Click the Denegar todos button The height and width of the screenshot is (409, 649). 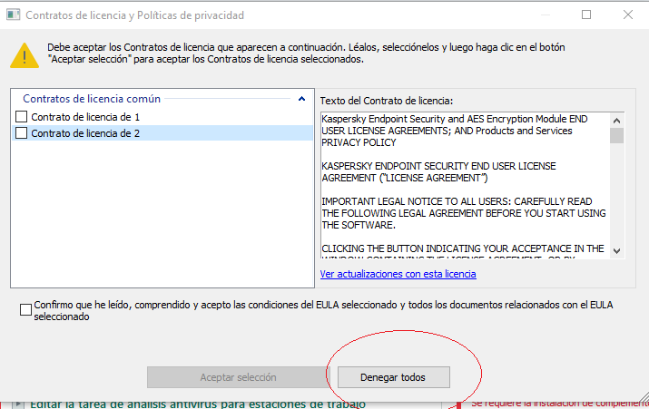pyautogui.click(x=394, y=377)
